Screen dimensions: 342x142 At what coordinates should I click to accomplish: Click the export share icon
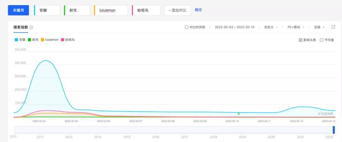333,27
